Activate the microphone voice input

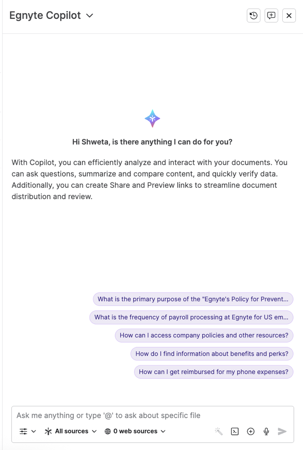pos(267,432)
